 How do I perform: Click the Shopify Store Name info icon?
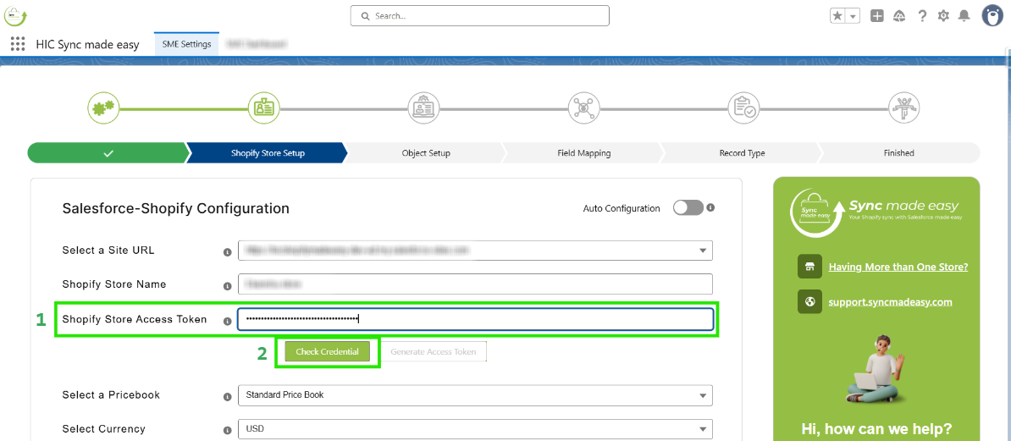coord(227,285)
